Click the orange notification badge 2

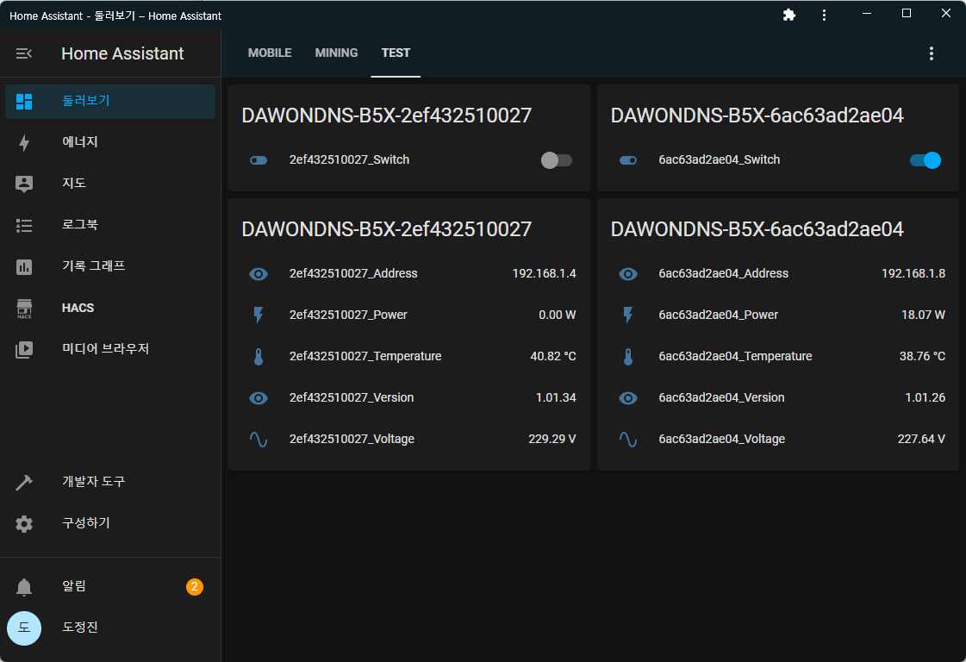(x=195, y=587)
